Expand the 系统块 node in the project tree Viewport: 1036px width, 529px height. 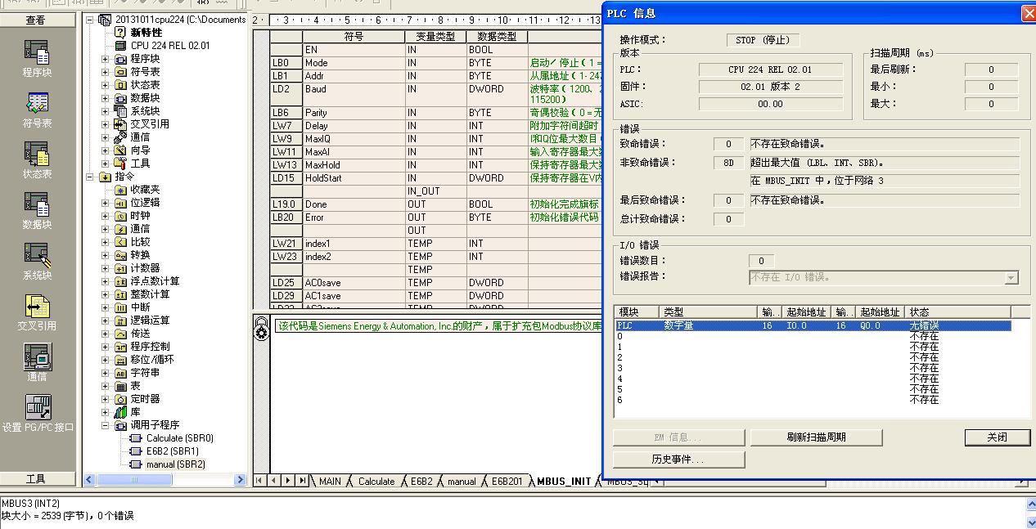105,111
